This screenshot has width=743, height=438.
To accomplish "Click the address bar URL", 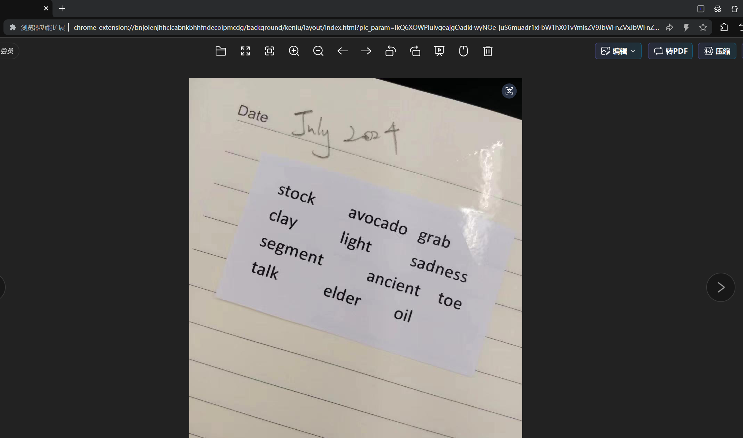I will [366, 27].
